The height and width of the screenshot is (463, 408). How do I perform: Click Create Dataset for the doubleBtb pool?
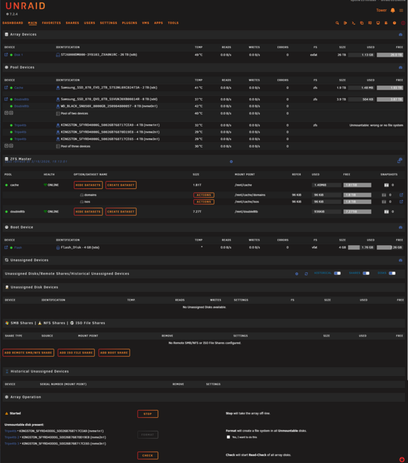click(121, 212)
